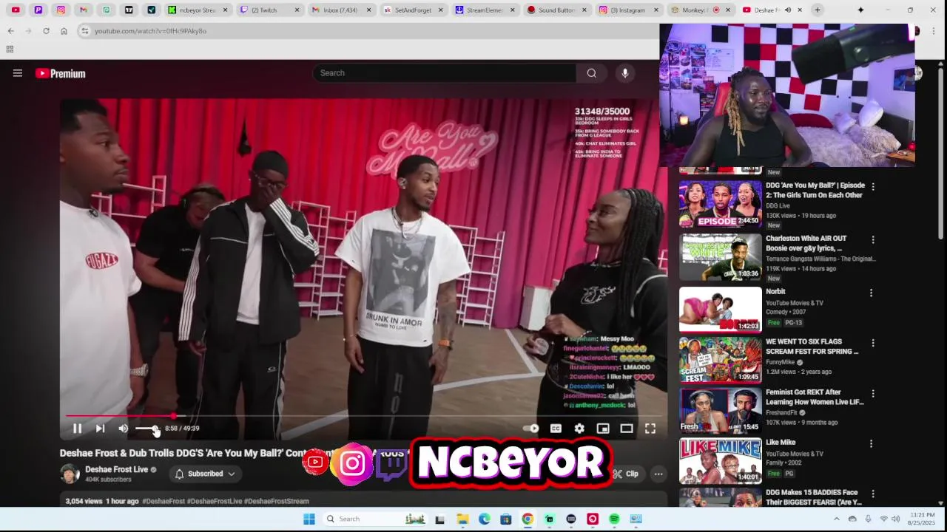
Task: Open the Like Mike movie thumbnail
Action: click(720, 461)
